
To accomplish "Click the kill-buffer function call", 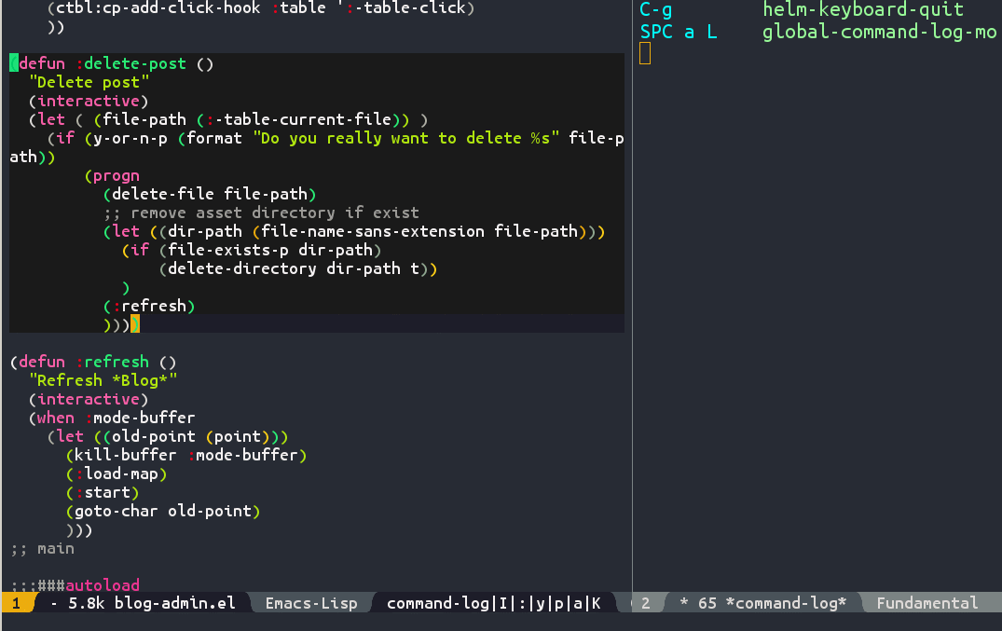I will [x=125, y=455].
